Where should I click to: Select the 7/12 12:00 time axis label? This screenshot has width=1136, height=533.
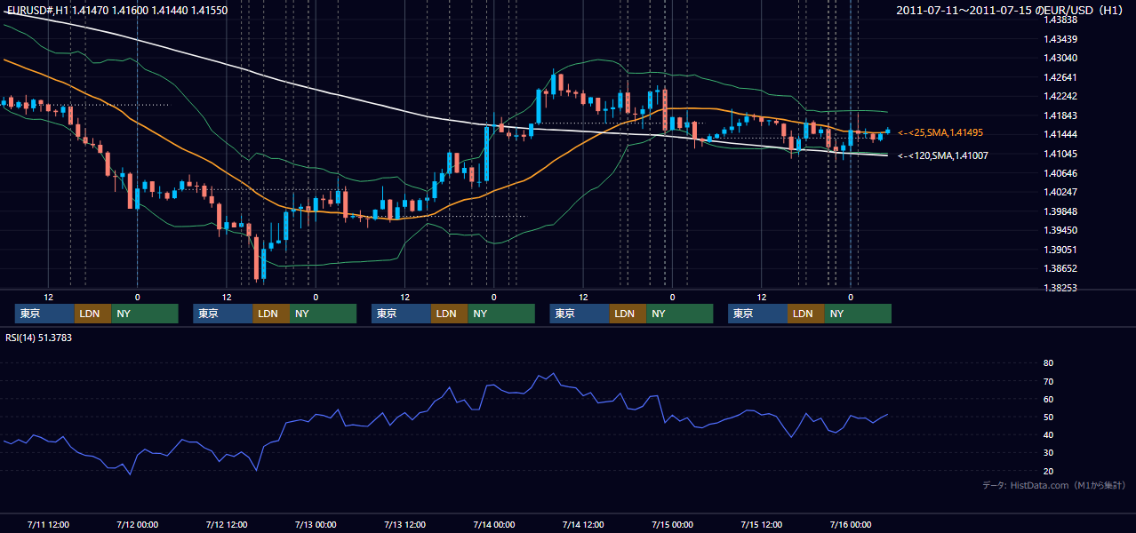227,524
